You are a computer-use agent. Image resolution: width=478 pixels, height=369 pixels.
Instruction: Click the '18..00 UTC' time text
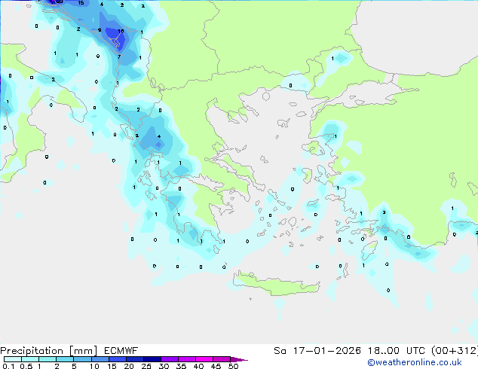pyautogui.click(x=397, y=351)
